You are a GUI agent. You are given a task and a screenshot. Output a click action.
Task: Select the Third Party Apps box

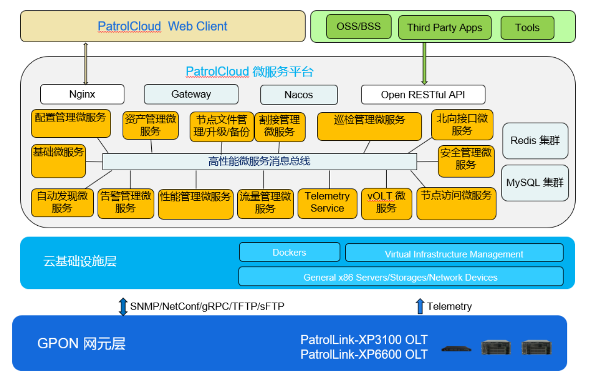445,27
